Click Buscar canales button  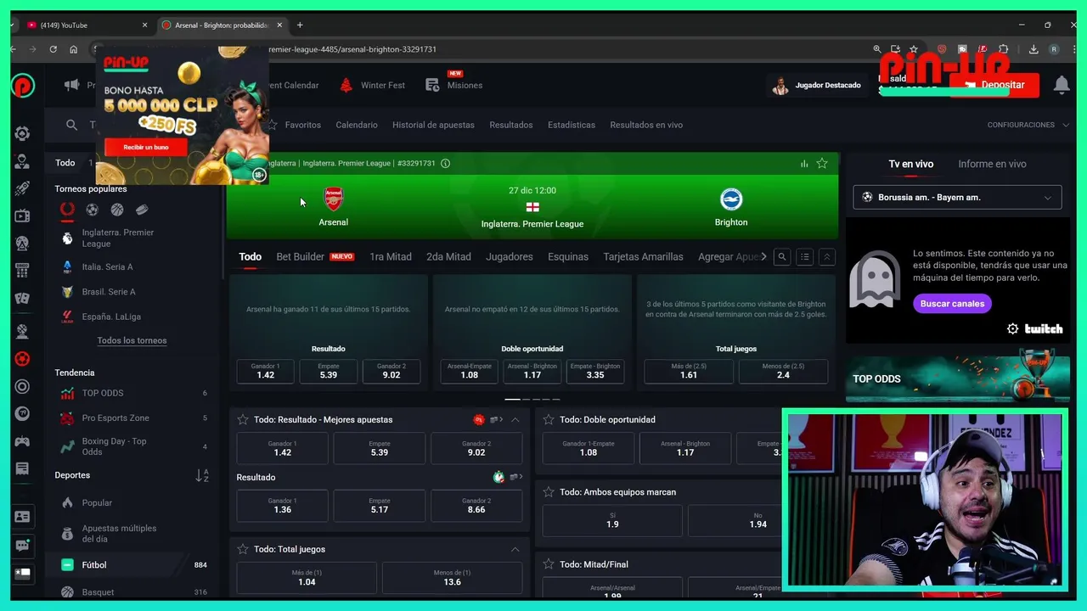pos(952,303)
